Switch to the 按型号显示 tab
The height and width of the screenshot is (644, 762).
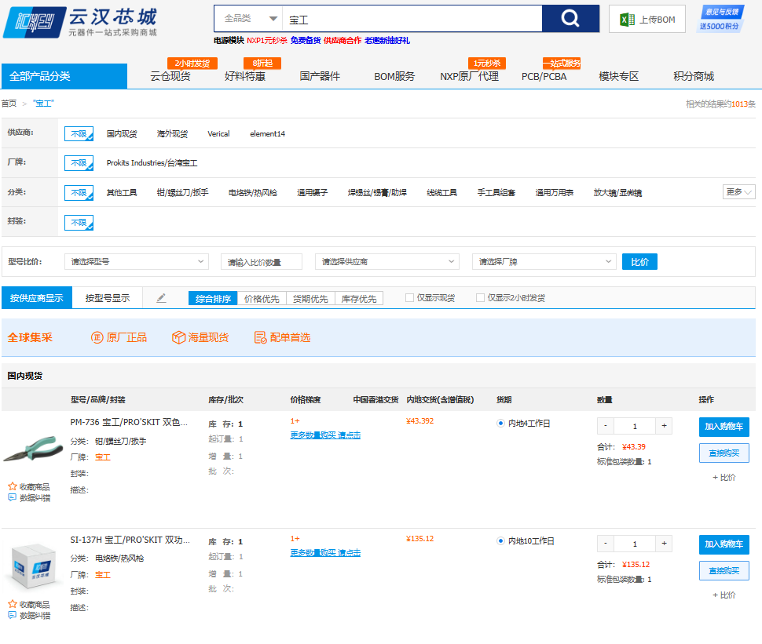(108, 298)
